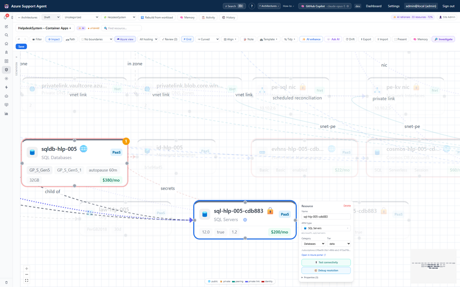
Task: Open the grid apps sidebar icon
Action: click(x=6, y=61)
